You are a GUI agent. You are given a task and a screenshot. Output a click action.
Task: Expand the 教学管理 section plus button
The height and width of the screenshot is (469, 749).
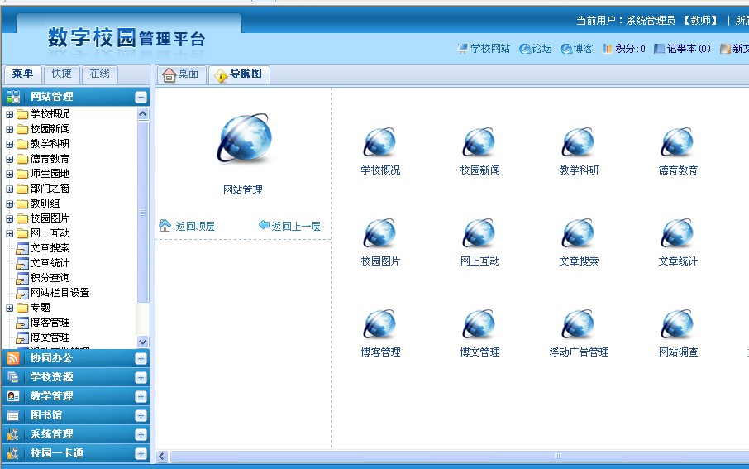pyautogui.click(x=141, y=396)
